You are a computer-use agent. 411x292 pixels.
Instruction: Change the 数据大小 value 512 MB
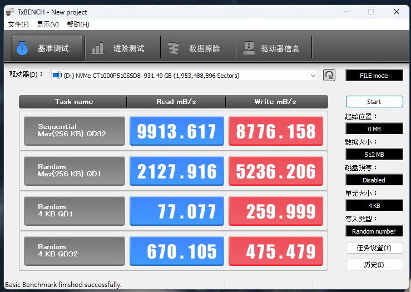[374, 155]
